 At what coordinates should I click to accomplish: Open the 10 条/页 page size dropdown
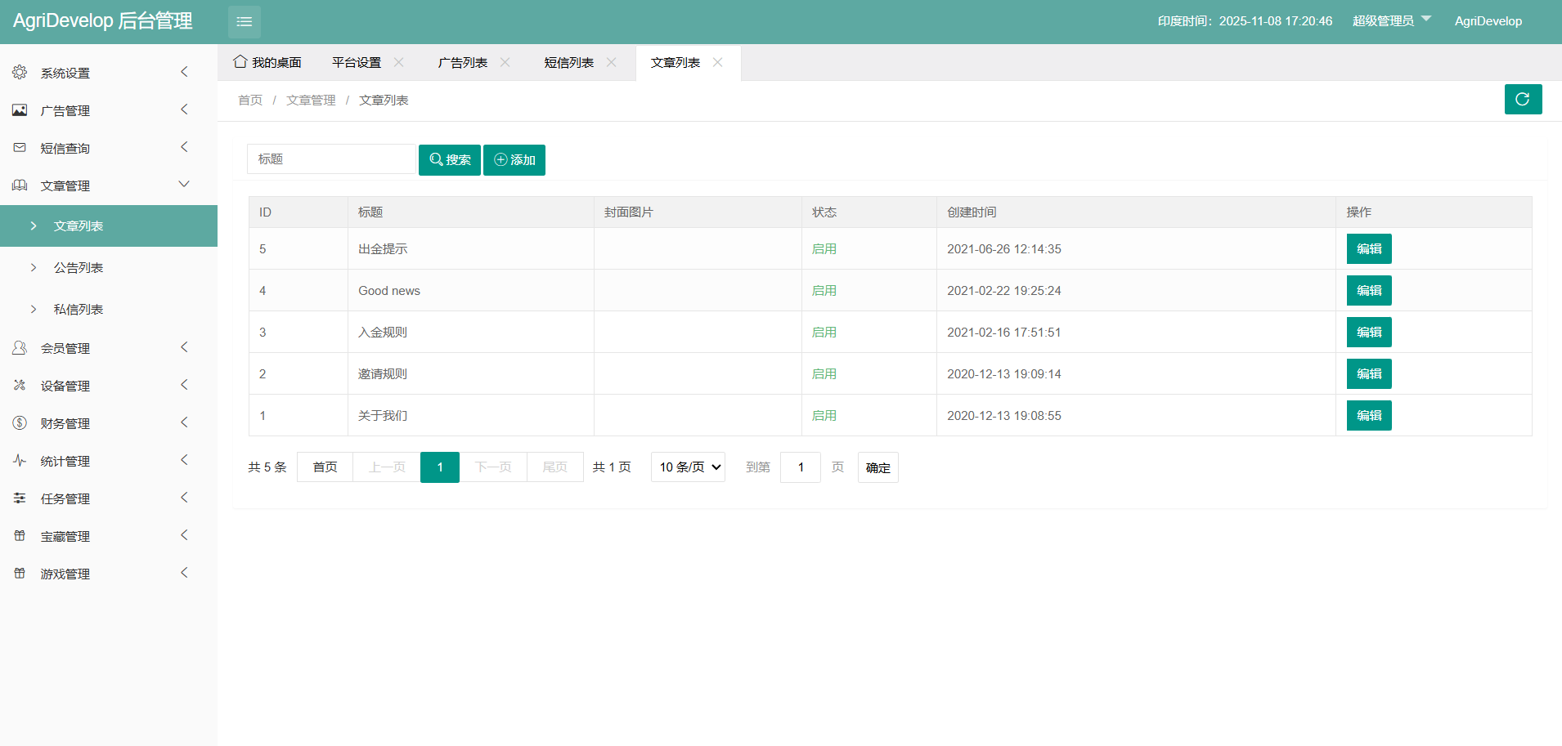[688, 467]
